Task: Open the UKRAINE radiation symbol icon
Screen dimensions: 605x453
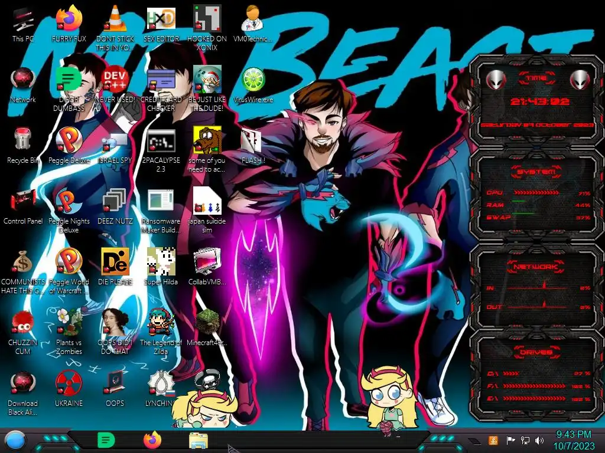Action: 69,389
